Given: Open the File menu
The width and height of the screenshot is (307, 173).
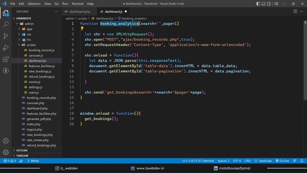Looking at the screenshot, I should [x=12, y=4].
